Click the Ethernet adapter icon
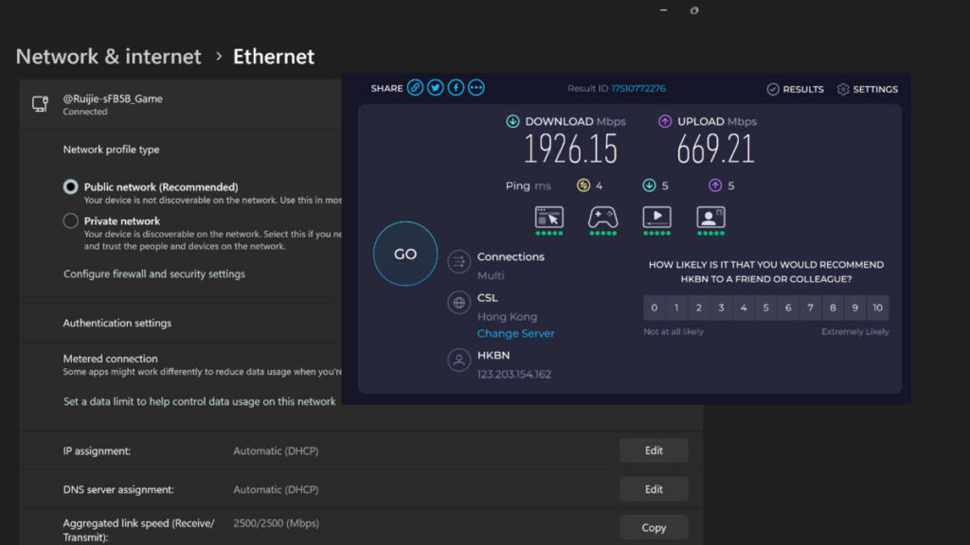Viewport: 970px width, 545px height. pyautogui.click(x=40, y=104)
